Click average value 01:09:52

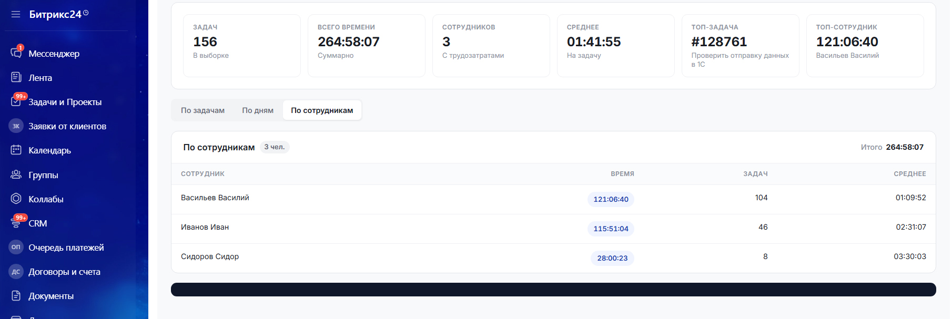911,198
